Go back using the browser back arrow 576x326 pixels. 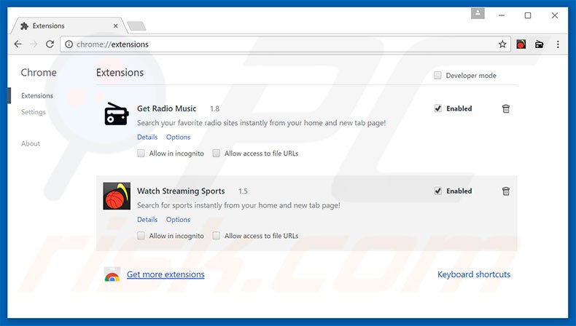coord(17,44)
